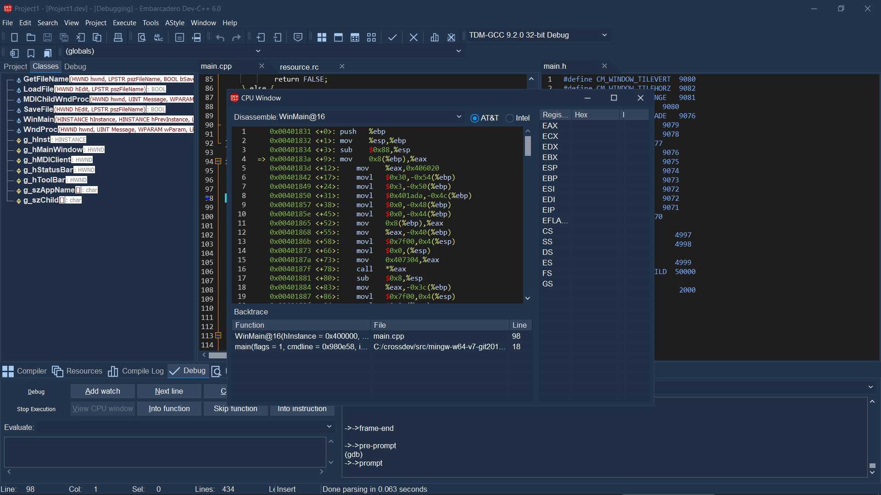The image size is (881, 495).
Task: Click the disassembly vertical scrollbar thumb
Action: 528,146
